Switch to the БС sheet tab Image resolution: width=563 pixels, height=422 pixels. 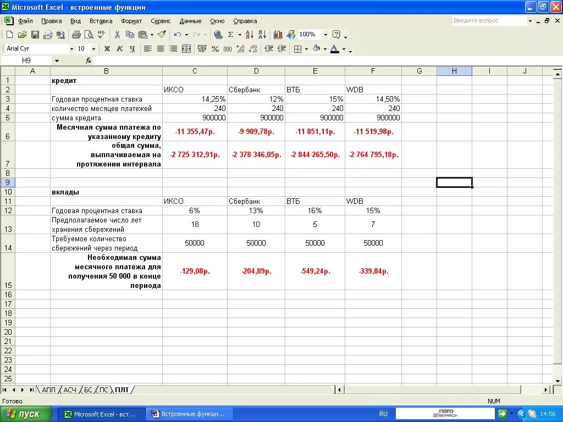[x=89, y=390]
